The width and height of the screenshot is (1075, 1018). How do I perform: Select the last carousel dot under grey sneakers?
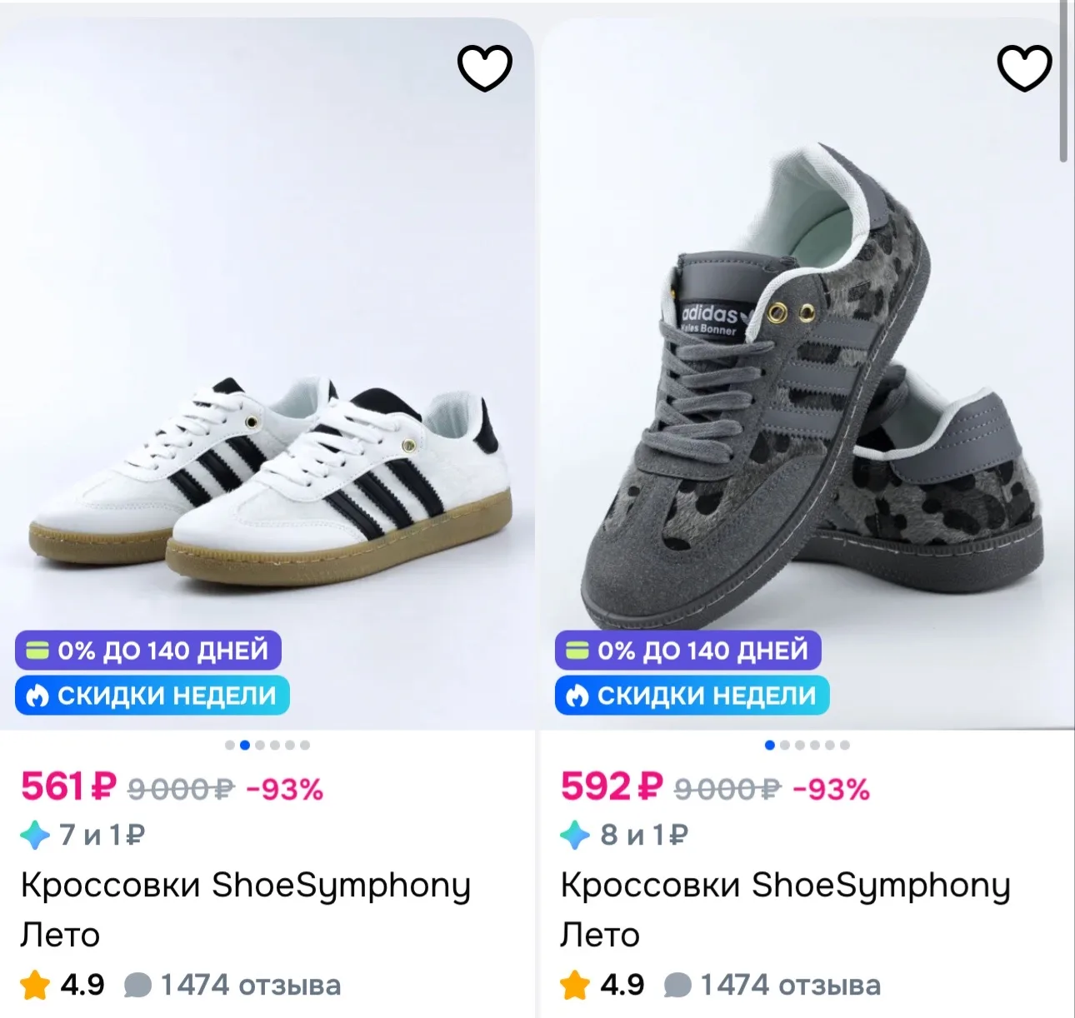click(x=845, y=745)
